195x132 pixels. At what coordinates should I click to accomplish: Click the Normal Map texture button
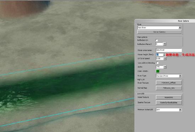point(169,88)
